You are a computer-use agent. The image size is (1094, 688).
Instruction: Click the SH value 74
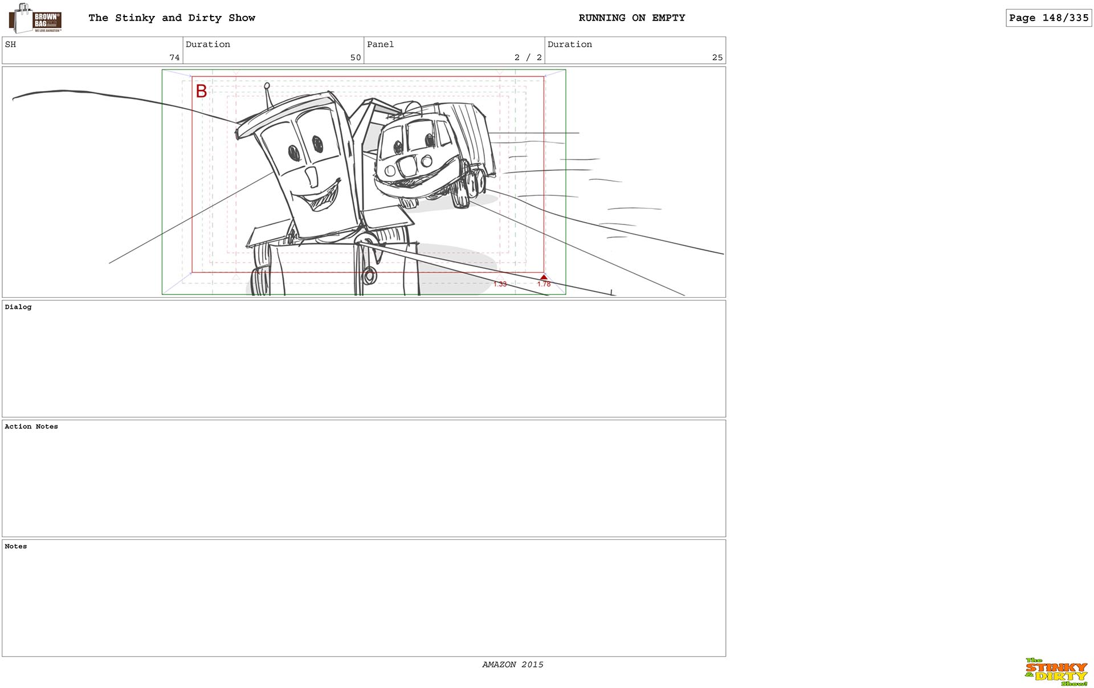point(174,58)
